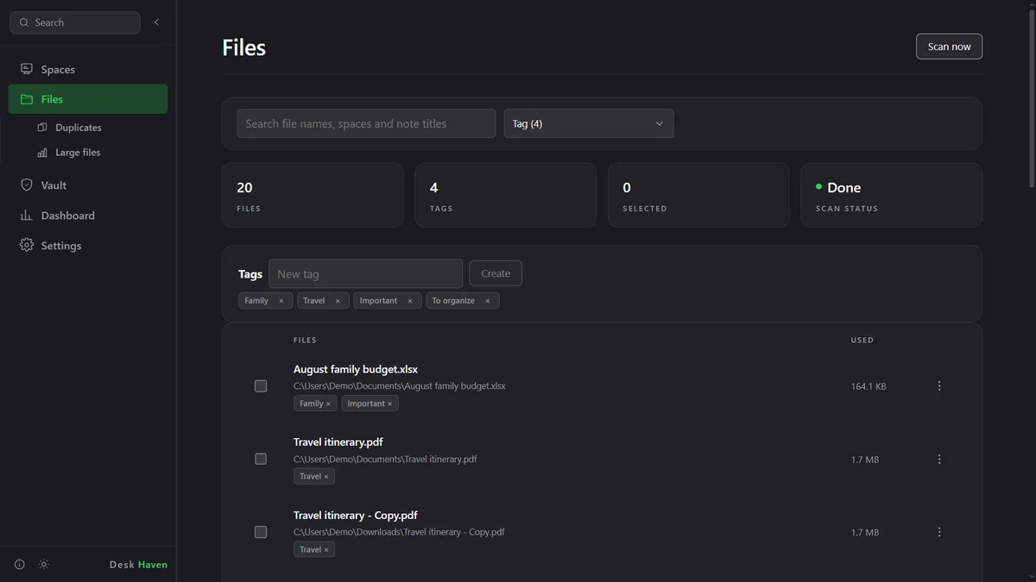Select the August family budget.xlsx checkbox

point(261,386)
